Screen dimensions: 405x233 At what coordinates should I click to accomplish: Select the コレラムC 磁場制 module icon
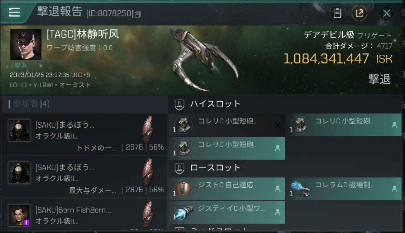click(300, 189)
